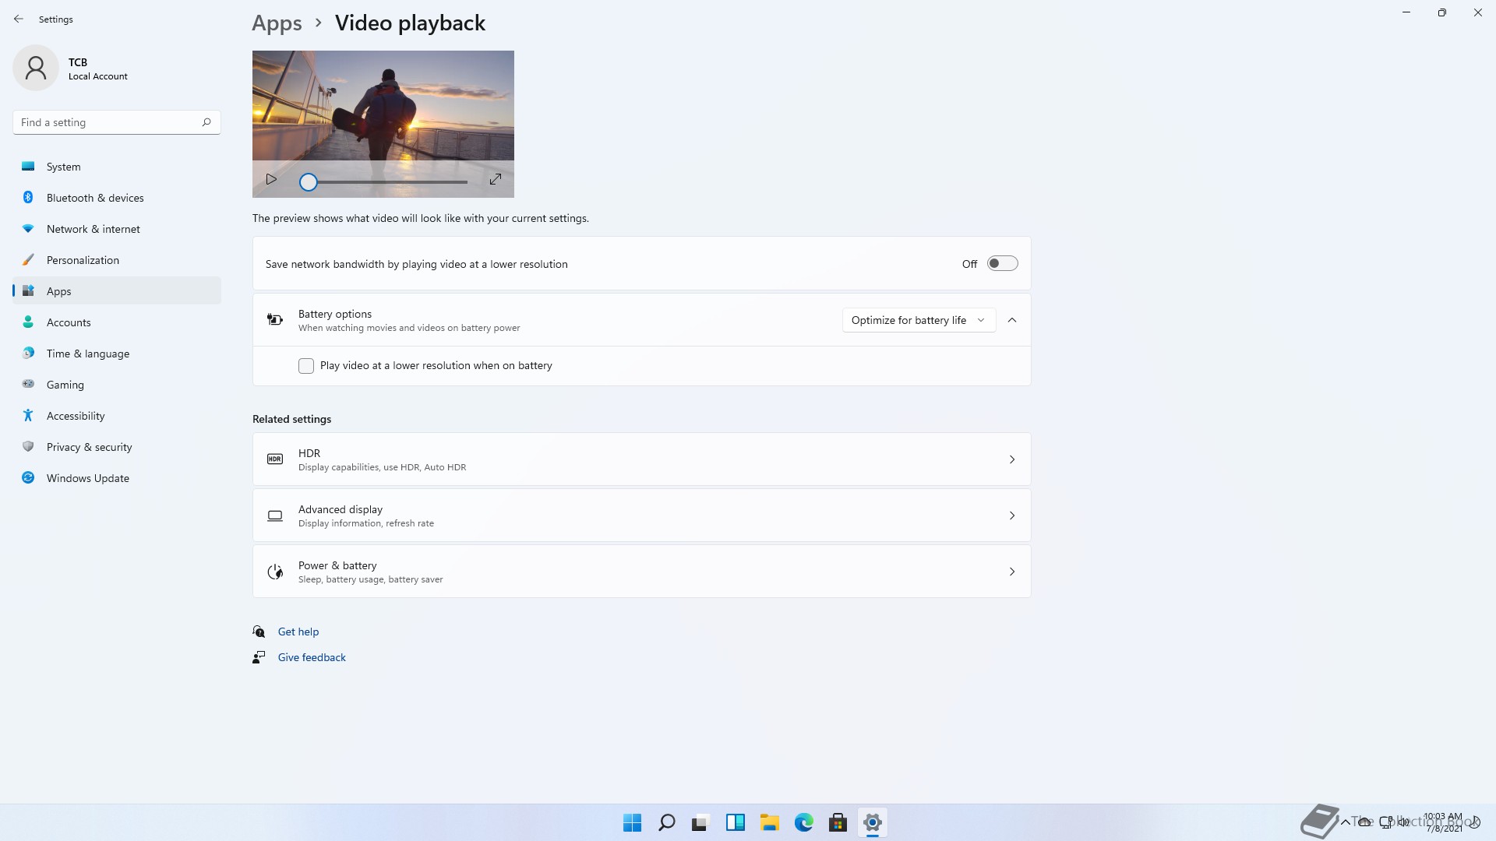Click the video preview seek slider handle
Viewport: 1496px width, 841px height.
(x=309, y=182)
